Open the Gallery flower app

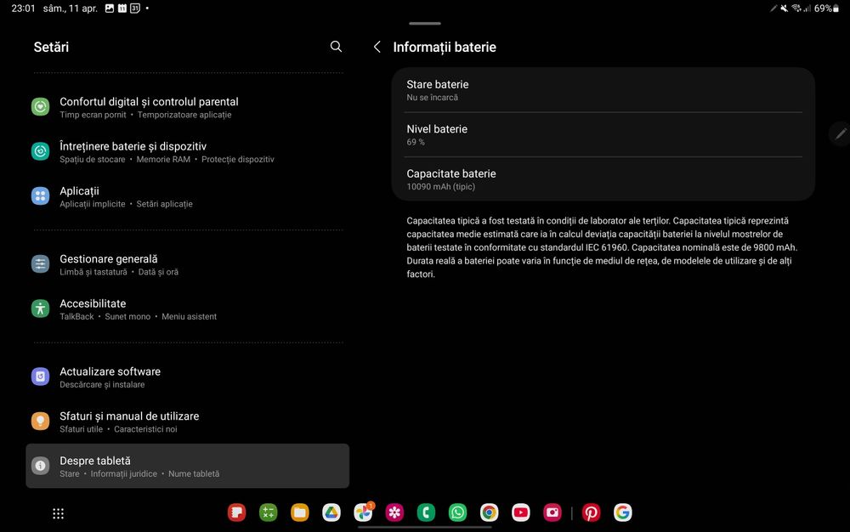click(x=394, y=512)
